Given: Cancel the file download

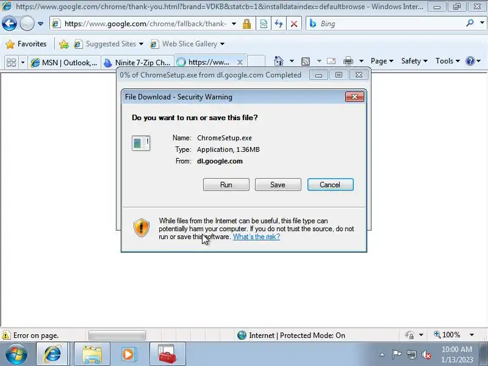Looking at the screenshot, I should (x=330, y=185).
